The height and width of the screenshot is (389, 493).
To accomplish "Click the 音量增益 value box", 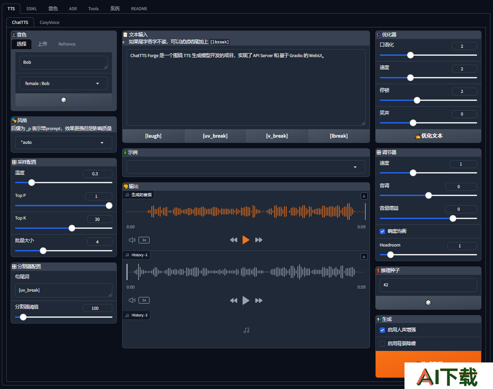I will (x=461, y=209).
